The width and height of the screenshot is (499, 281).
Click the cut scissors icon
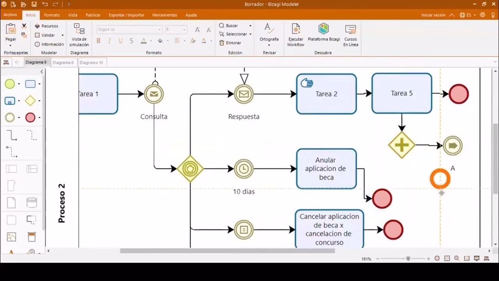coord(24,26)
